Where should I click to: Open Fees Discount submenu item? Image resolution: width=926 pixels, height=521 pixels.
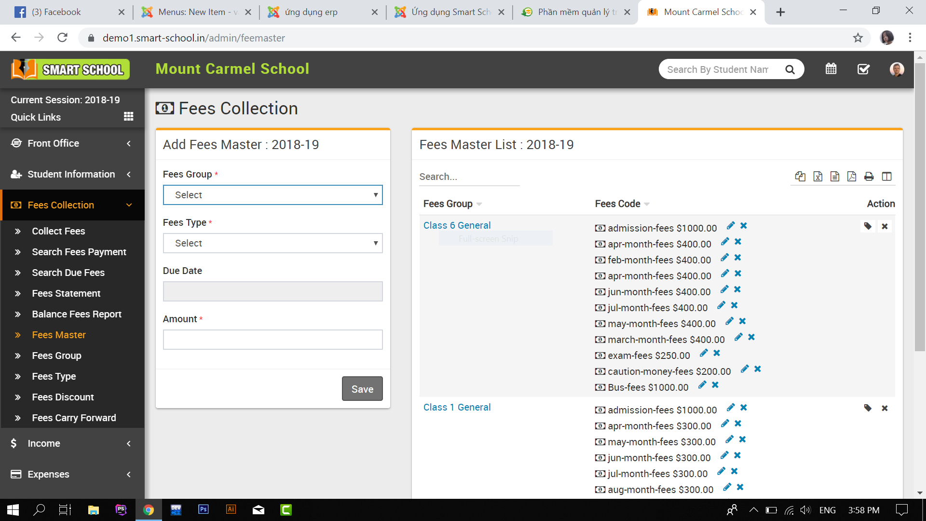tap(63, 397)
